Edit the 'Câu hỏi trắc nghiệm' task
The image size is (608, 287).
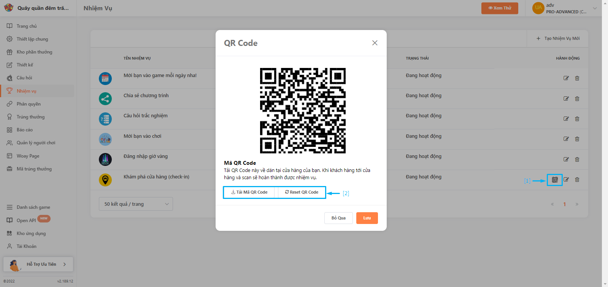click(566, 119)
